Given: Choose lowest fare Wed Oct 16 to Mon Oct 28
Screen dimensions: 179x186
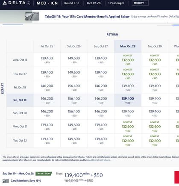Looking at the screenshot, I should pos(128,60).
